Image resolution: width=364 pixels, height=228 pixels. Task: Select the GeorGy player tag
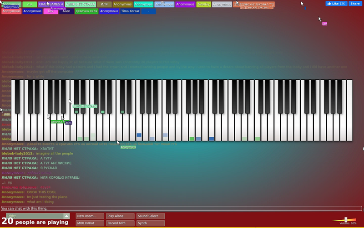click(203, 4)
